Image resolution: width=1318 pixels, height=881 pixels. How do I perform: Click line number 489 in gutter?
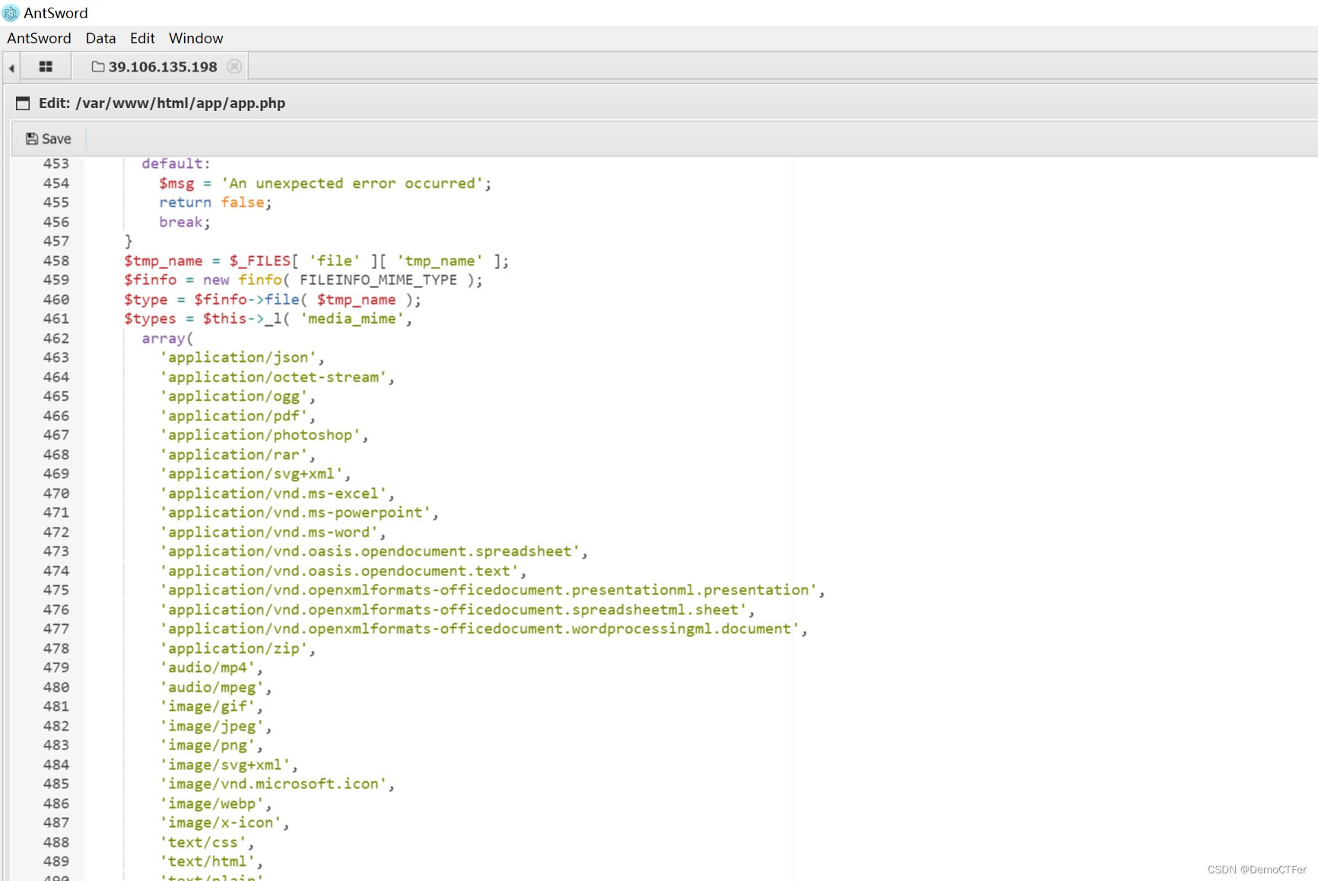pos(56,861)
